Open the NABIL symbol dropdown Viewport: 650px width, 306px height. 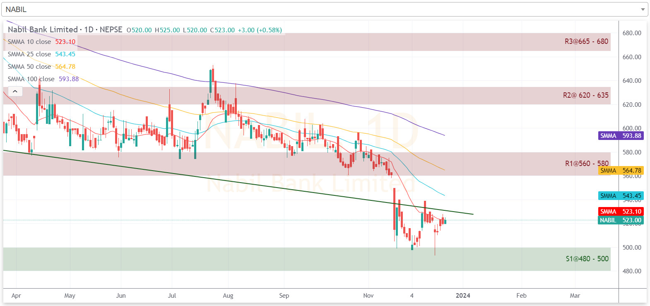[x=325, y=9]
